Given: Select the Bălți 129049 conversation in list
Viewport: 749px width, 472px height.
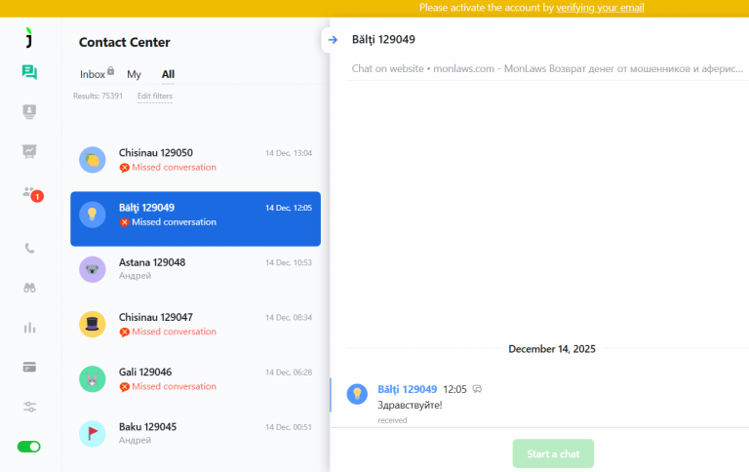Looking at the screenshot, I should click(x=195, y=218).
